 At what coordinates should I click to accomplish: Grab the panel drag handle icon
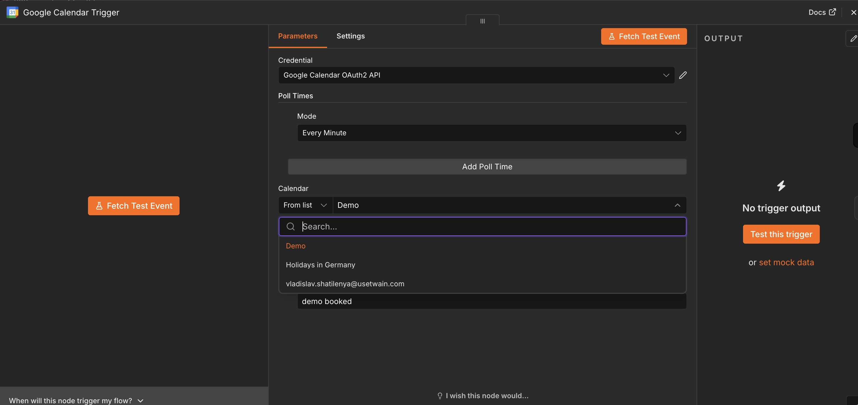(482, 21)
